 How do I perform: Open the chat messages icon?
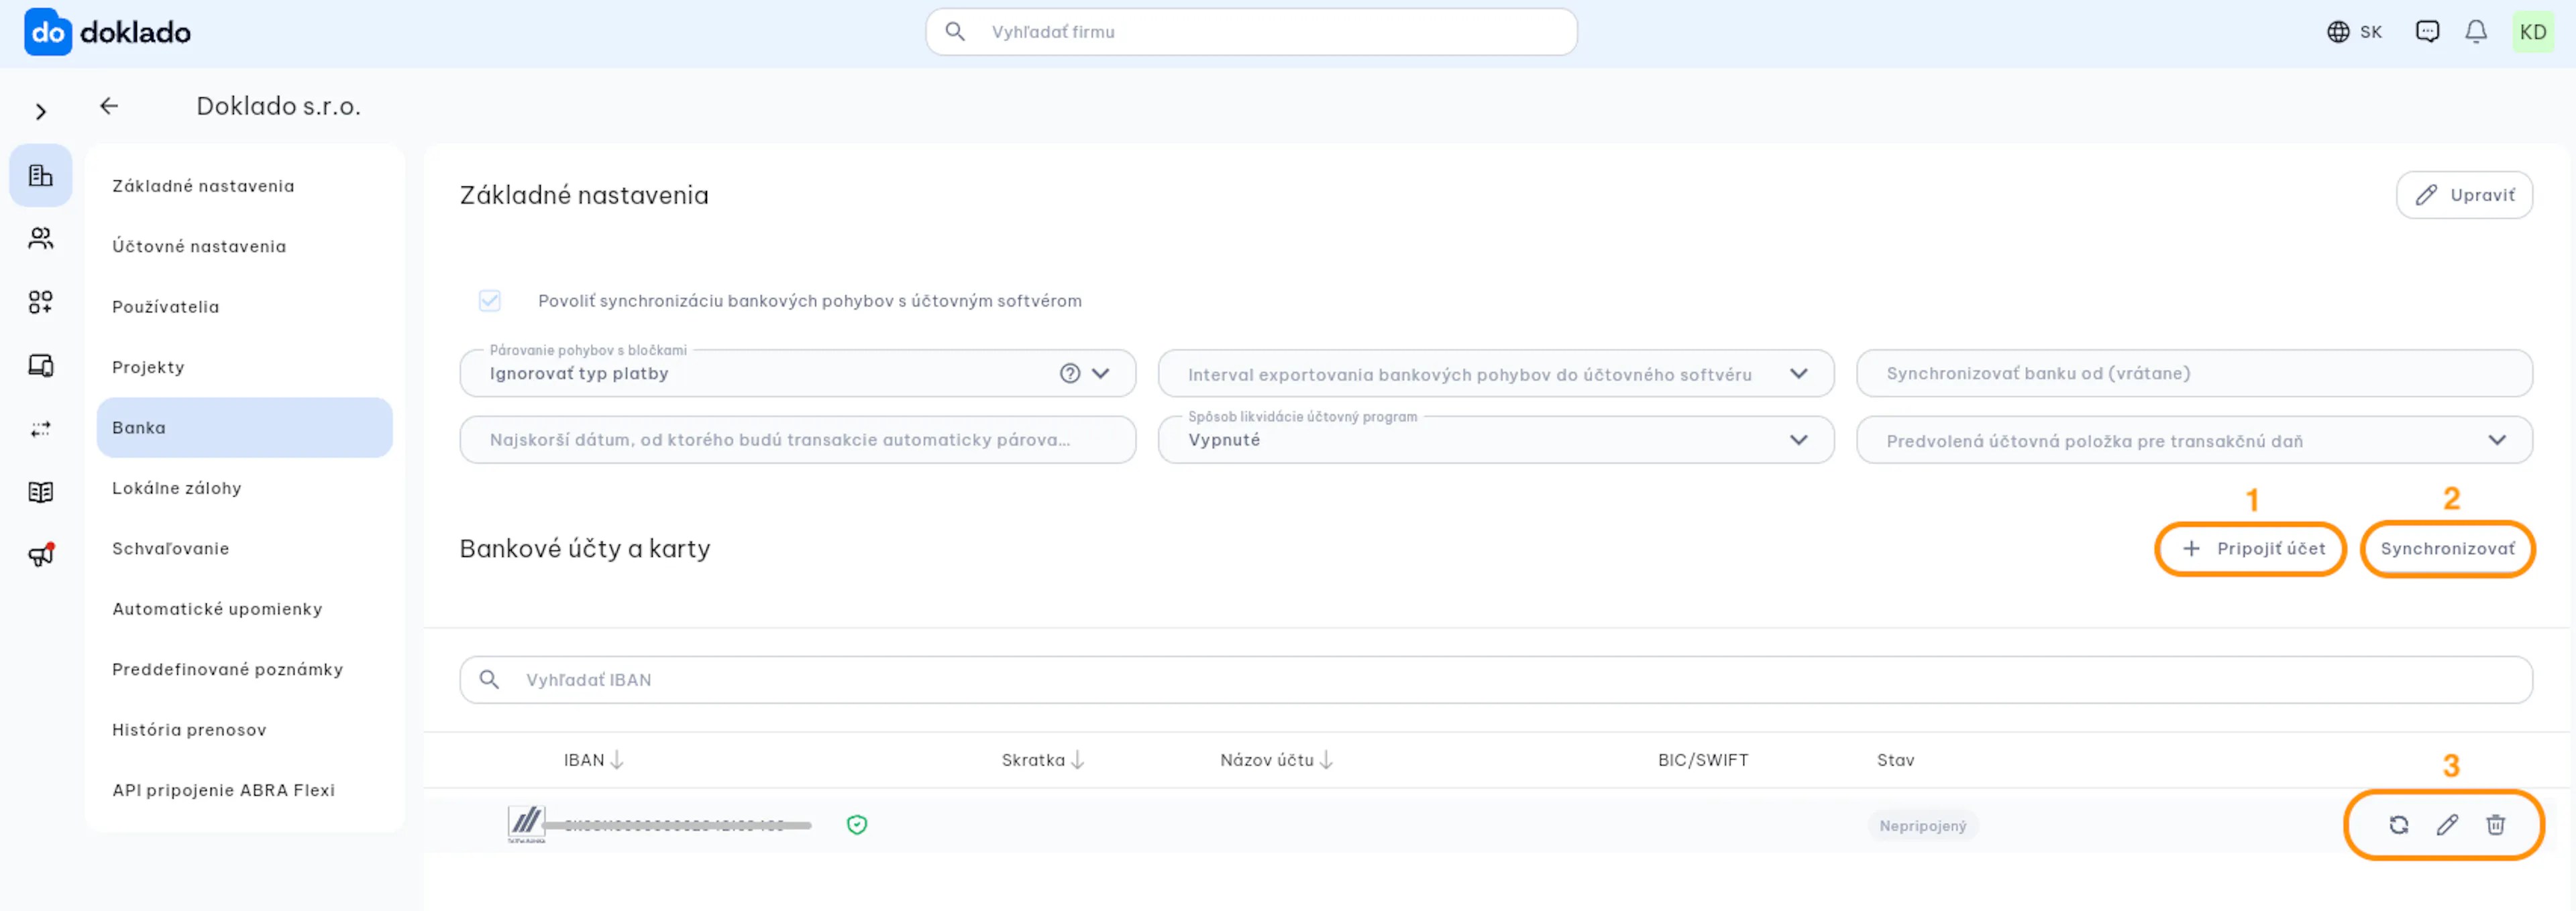pos(2427,32)
